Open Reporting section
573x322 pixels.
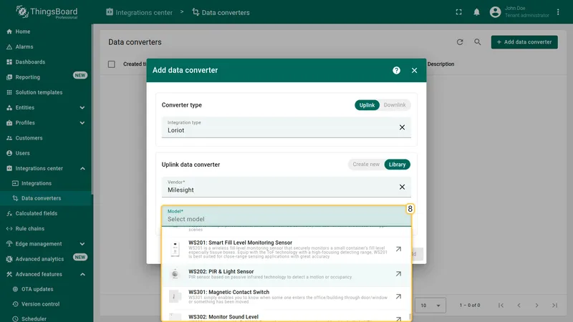tap(46, 77)
